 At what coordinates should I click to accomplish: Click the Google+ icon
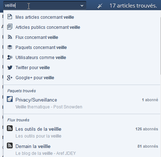[10, 78]
